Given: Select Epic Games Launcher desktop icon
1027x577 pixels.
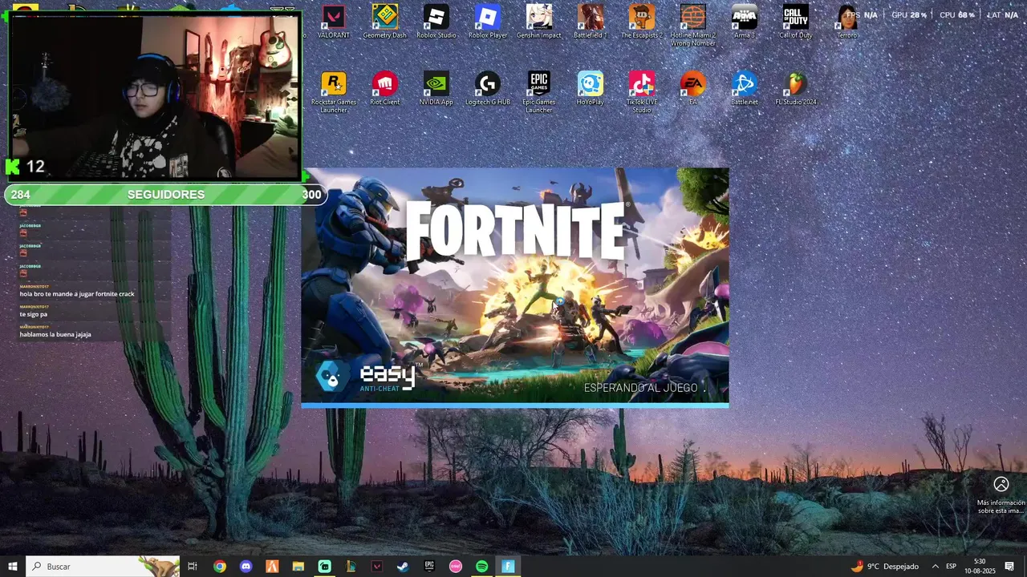Looking at the screenshot, I should (x=539, y=92).
